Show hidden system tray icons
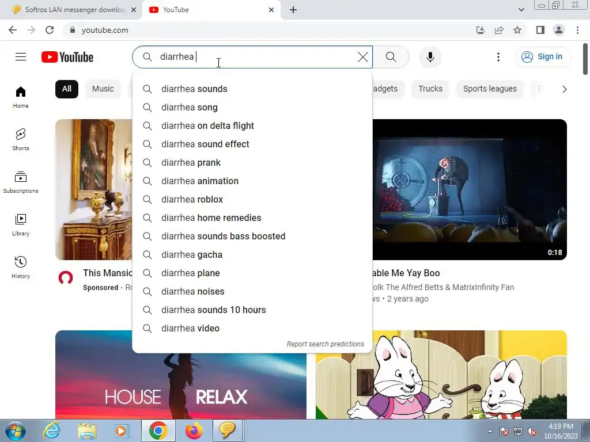 490,432
